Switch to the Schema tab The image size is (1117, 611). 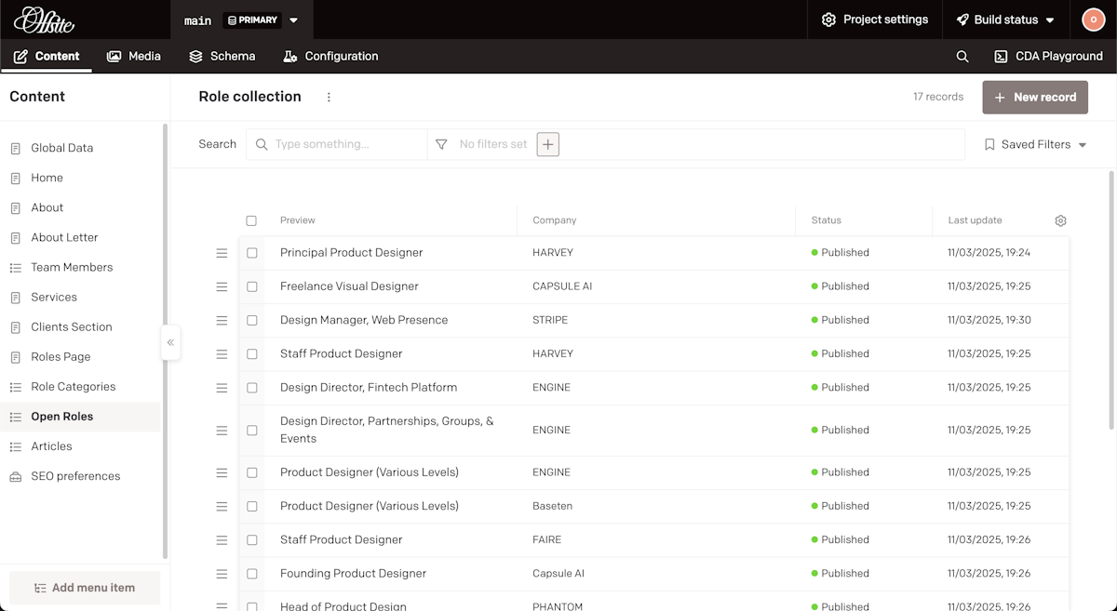(222, 57)
